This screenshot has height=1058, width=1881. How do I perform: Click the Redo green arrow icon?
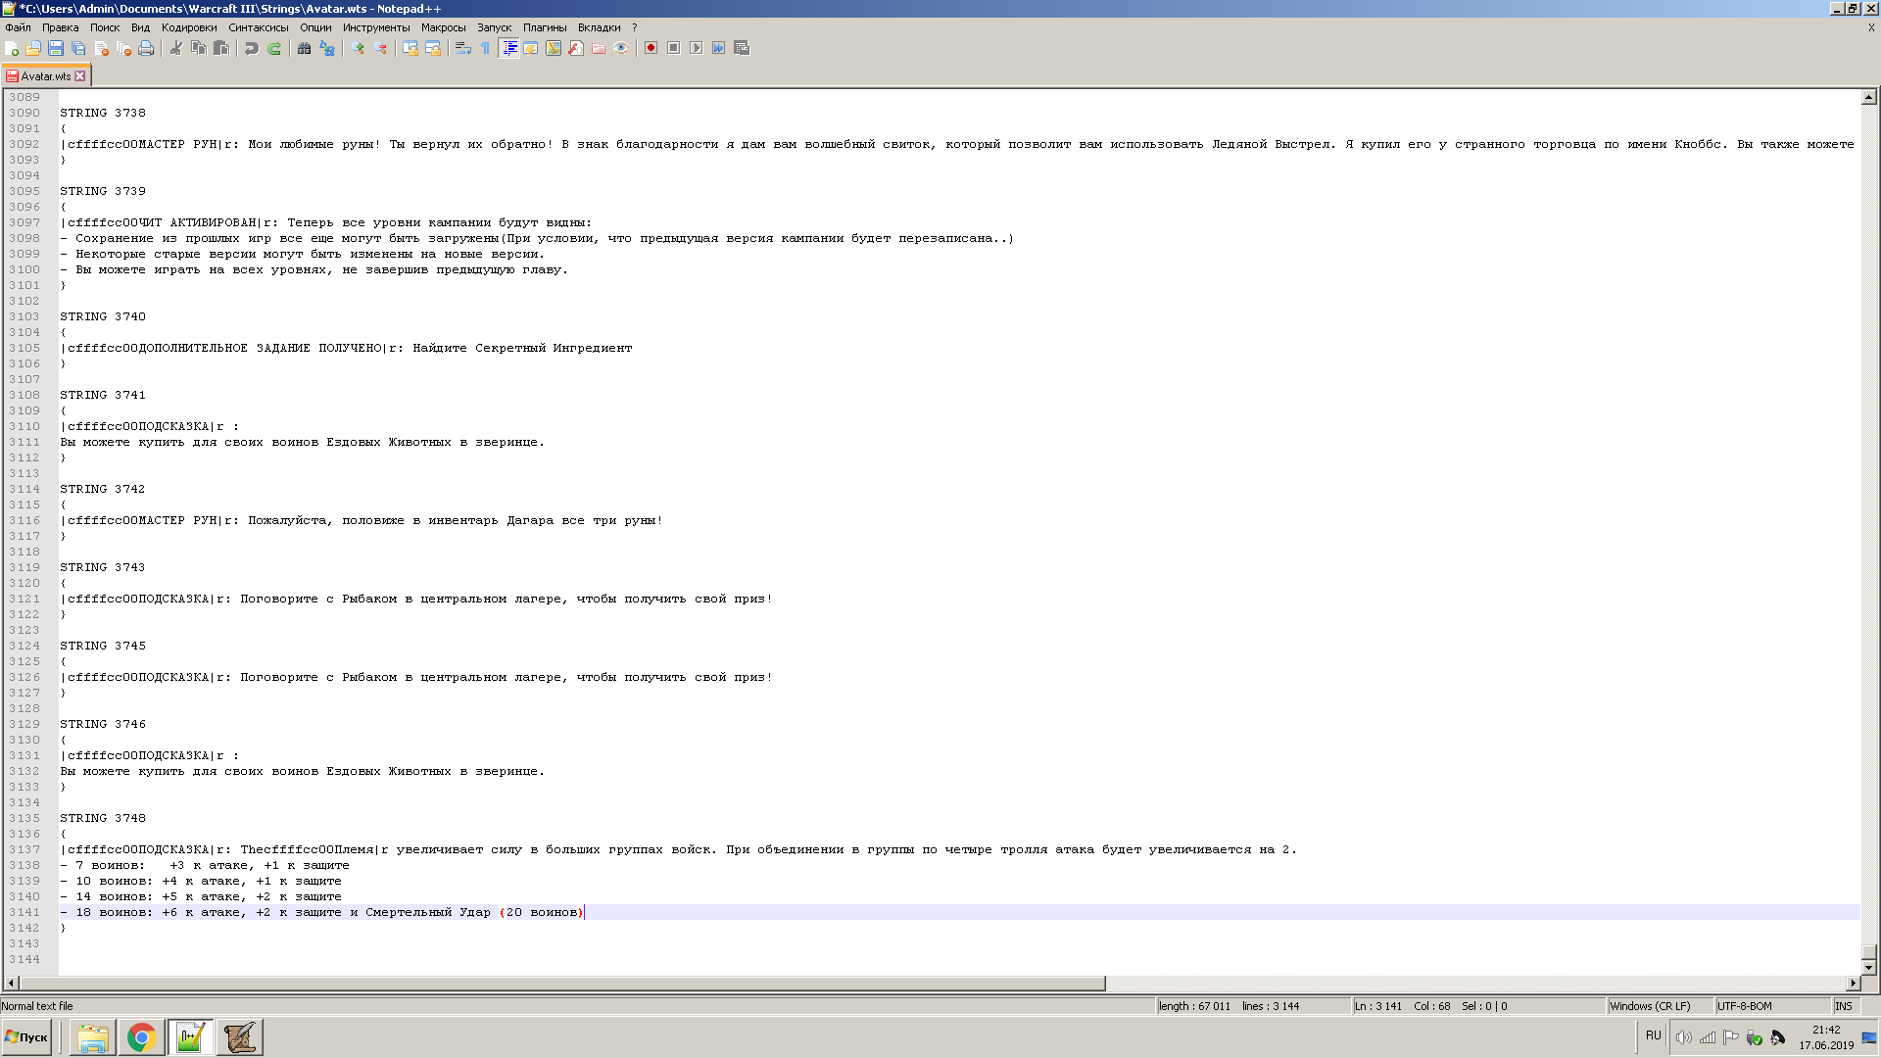click(274, 48)
